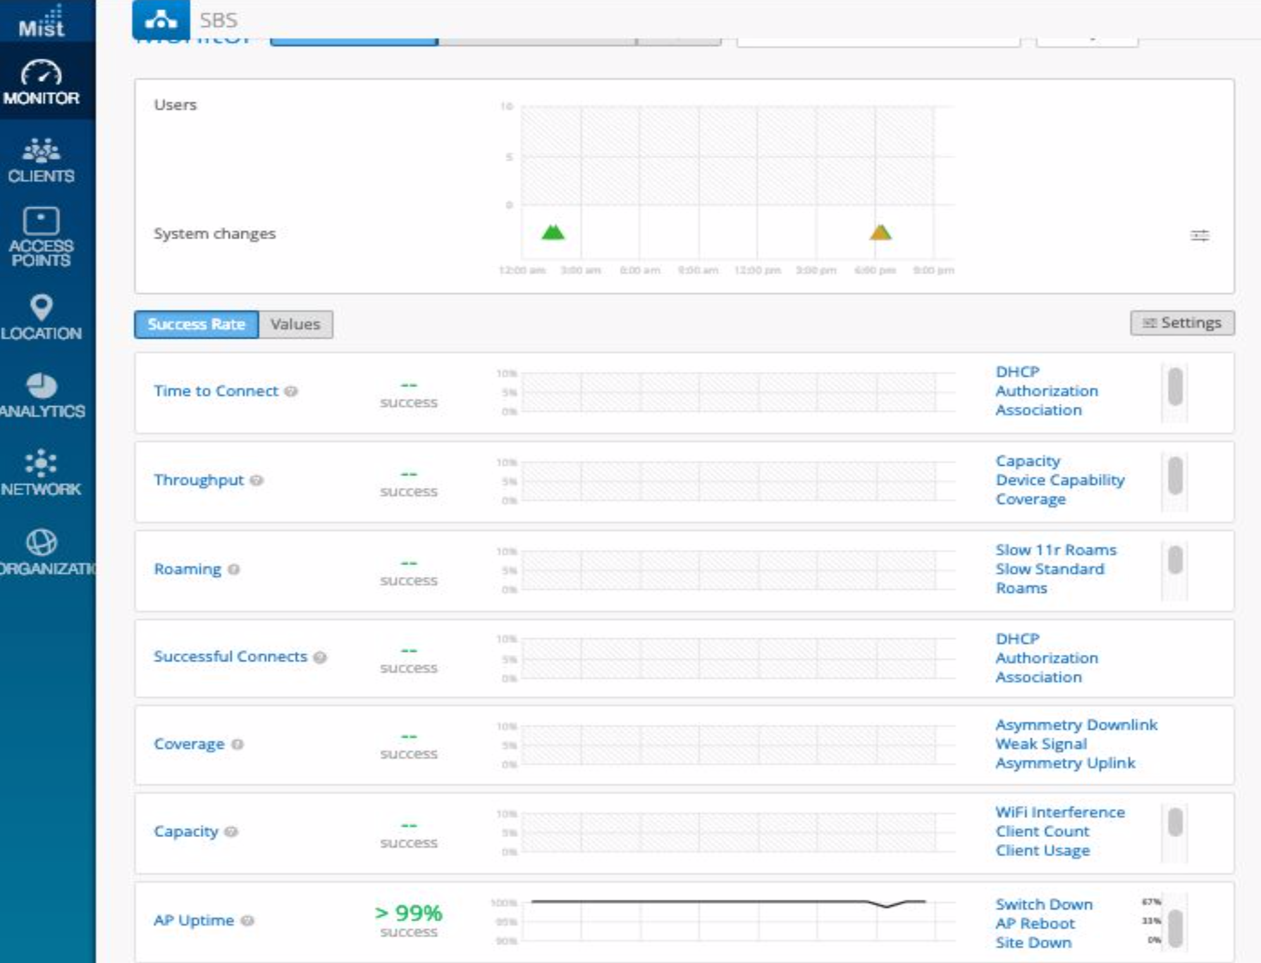Open the SLE Settings button

[1182, 323]
